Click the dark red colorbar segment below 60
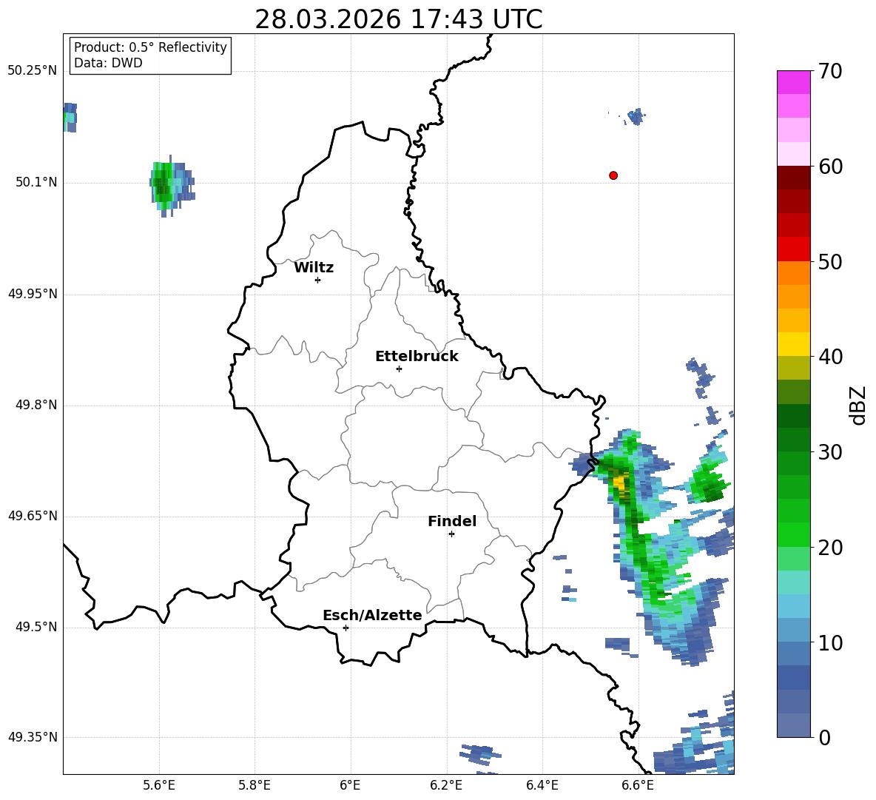This screenshot has height=800, width=876. tap(793, 178)
